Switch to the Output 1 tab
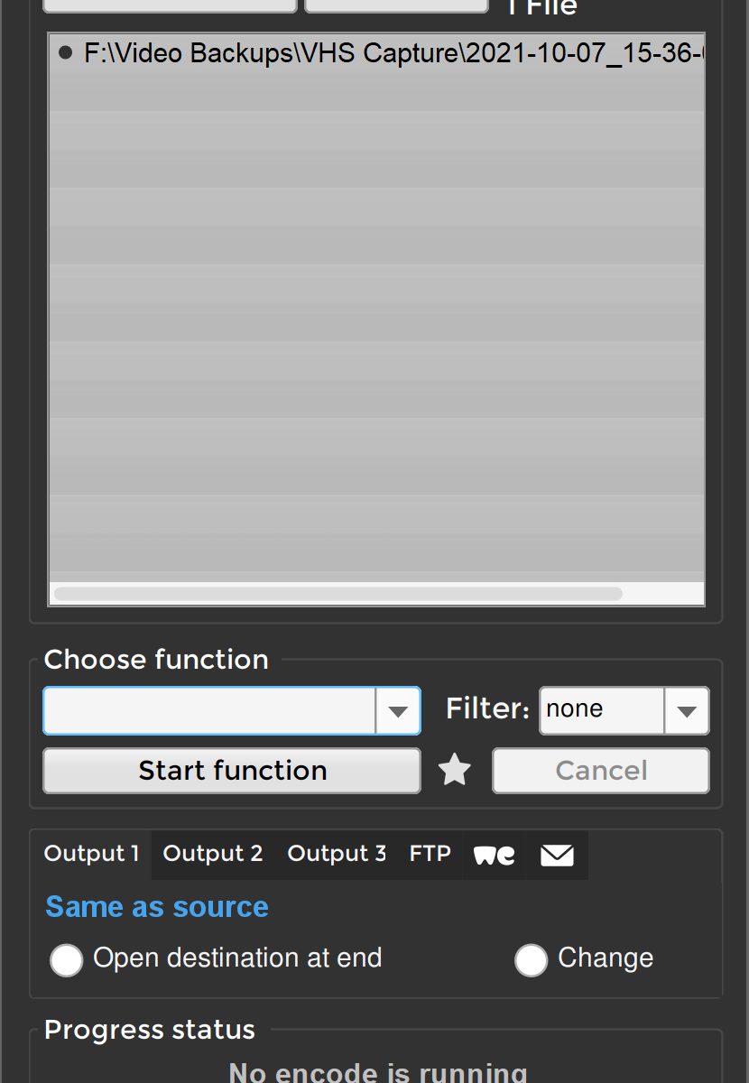This screenshot has width=749, height=1083. (x=92, y=854)
